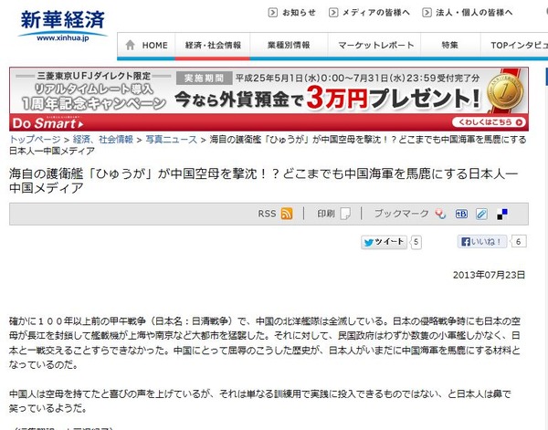The image size is (548, 430).
Task: Click the RSS feed orange icon
Action: [x=287, y=214]
